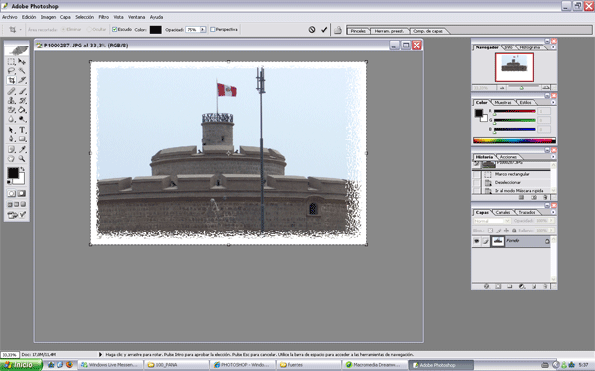Toggle history brush source for Marco rectangular
595x371 pixels.
(477, 174)
